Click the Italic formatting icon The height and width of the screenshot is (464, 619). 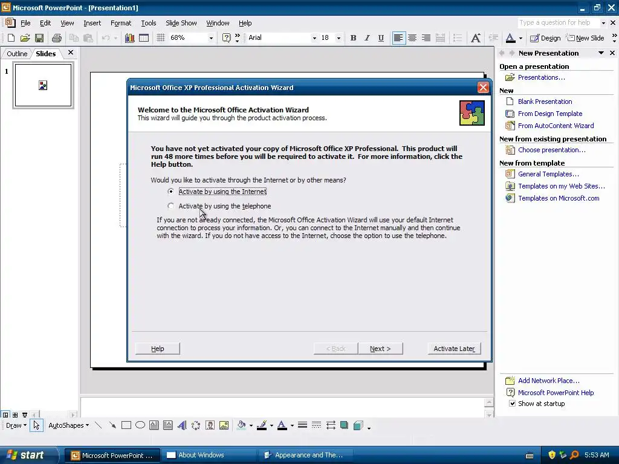click(367, 38)
